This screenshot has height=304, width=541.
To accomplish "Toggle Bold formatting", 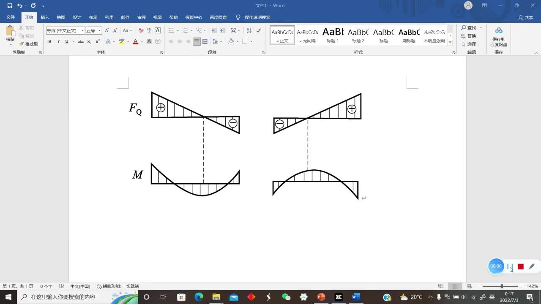I will tap(50, 41).
